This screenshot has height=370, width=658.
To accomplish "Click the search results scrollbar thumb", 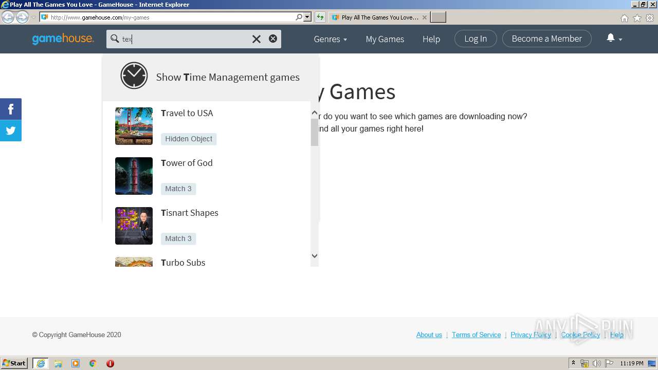I will (315, 132).
